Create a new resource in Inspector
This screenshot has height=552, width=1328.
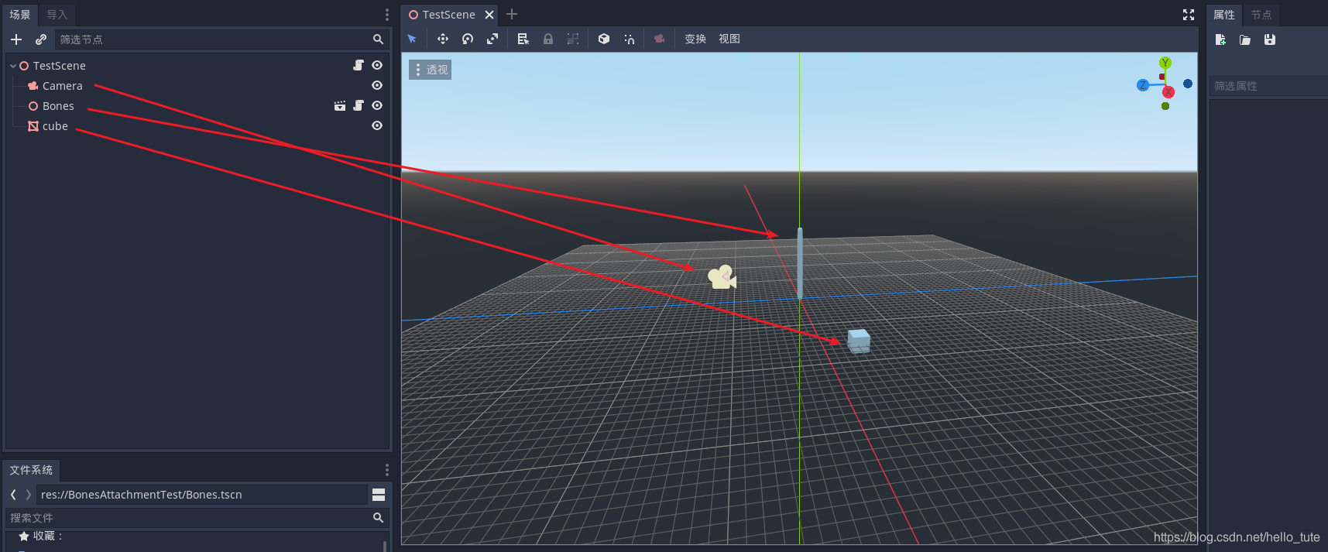tap(1220, 39)
